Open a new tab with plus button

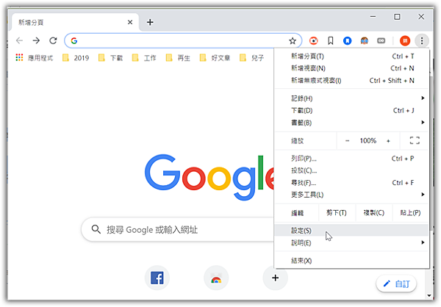pyautogui.click(x=150, y=22)
